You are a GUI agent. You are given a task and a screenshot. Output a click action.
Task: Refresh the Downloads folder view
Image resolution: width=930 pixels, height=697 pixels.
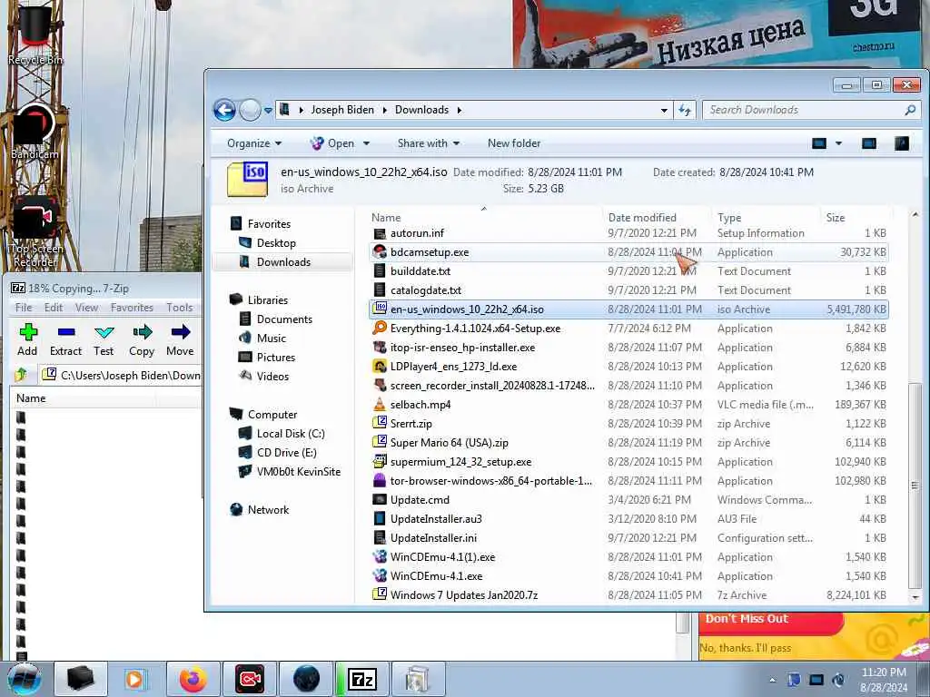click(685, 110)
